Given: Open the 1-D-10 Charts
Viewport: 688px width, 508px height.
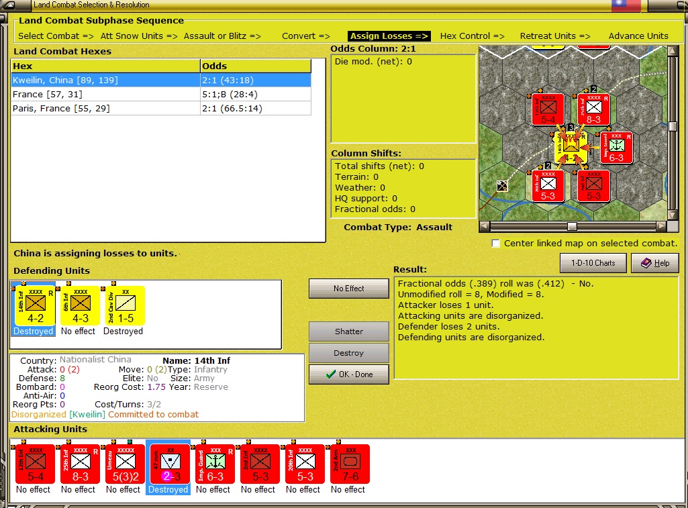Looking at the screenshot, I should (x=593, y=263).
